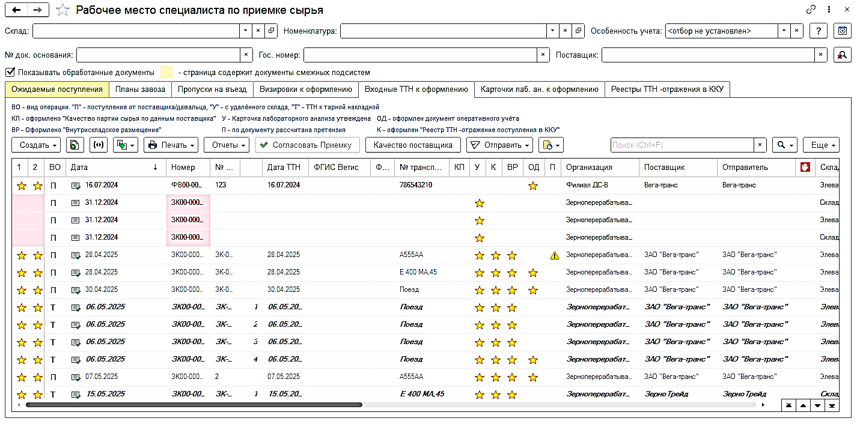Image resolution: width=860 pixels, height=424 pixels.
Task: Open the Еще menu
Action: click(x=821, y=145)
